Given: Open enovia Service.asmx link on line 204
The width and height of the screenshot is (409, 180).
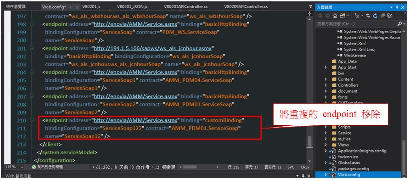Looking at the screenshot, I should (x=135, y=72).
